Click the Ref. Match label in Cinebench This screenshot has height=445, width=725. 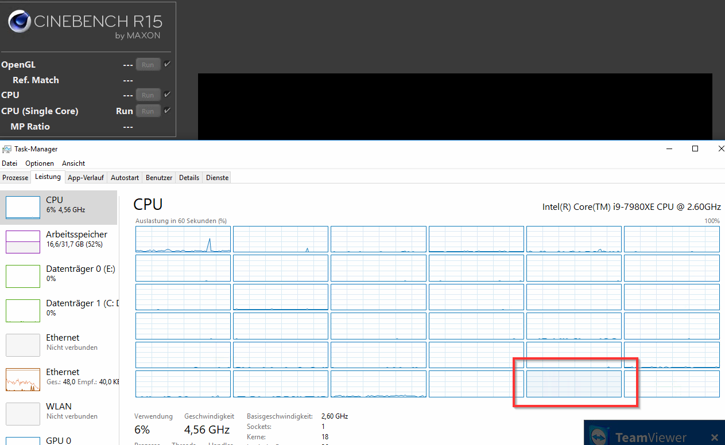click(36, 80)
